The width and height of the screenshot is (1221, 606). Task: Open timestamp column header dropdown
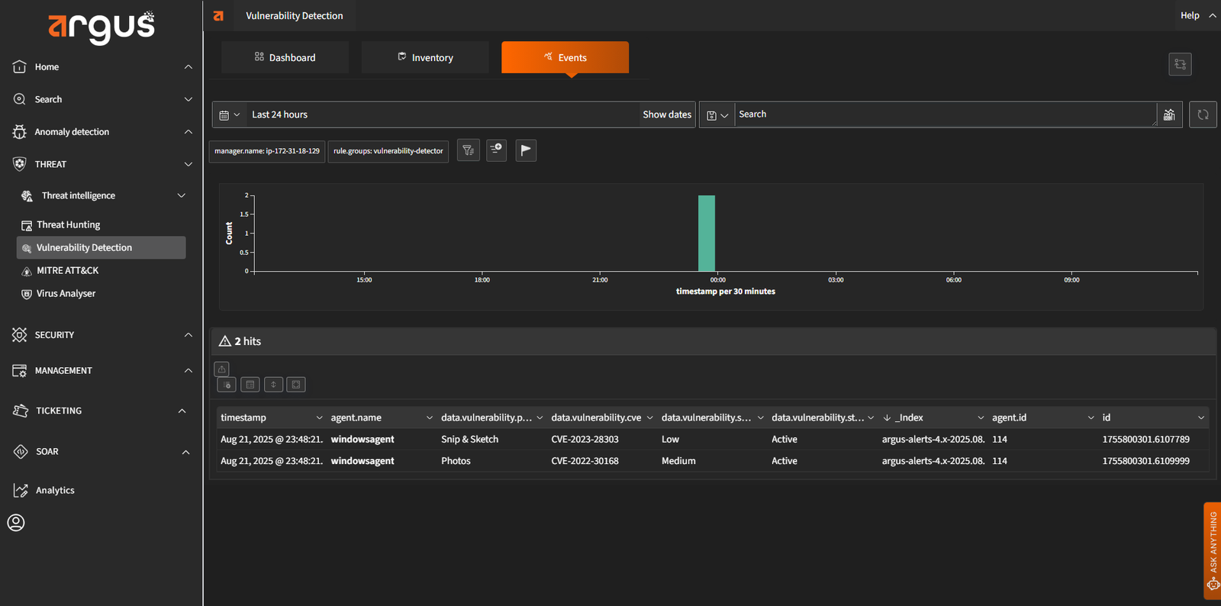pyautogui.click(x=319, y=418)
